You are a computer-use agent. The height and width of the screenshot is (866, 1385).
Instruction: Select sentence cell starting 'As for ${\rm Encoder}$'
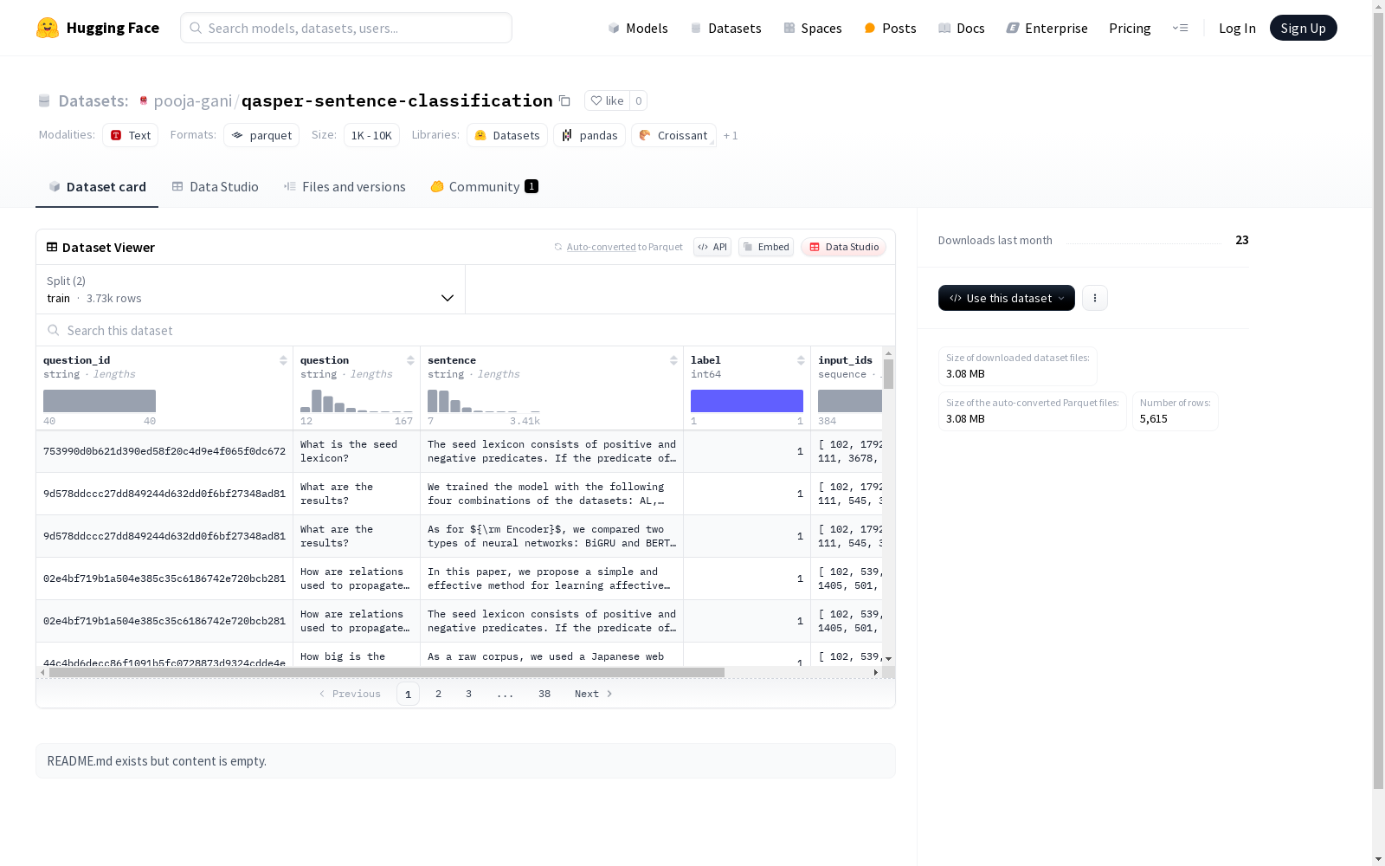click(x=552, y=536)
